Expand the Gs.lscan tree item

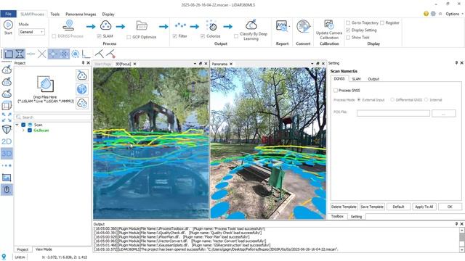[x=23, y=130]
